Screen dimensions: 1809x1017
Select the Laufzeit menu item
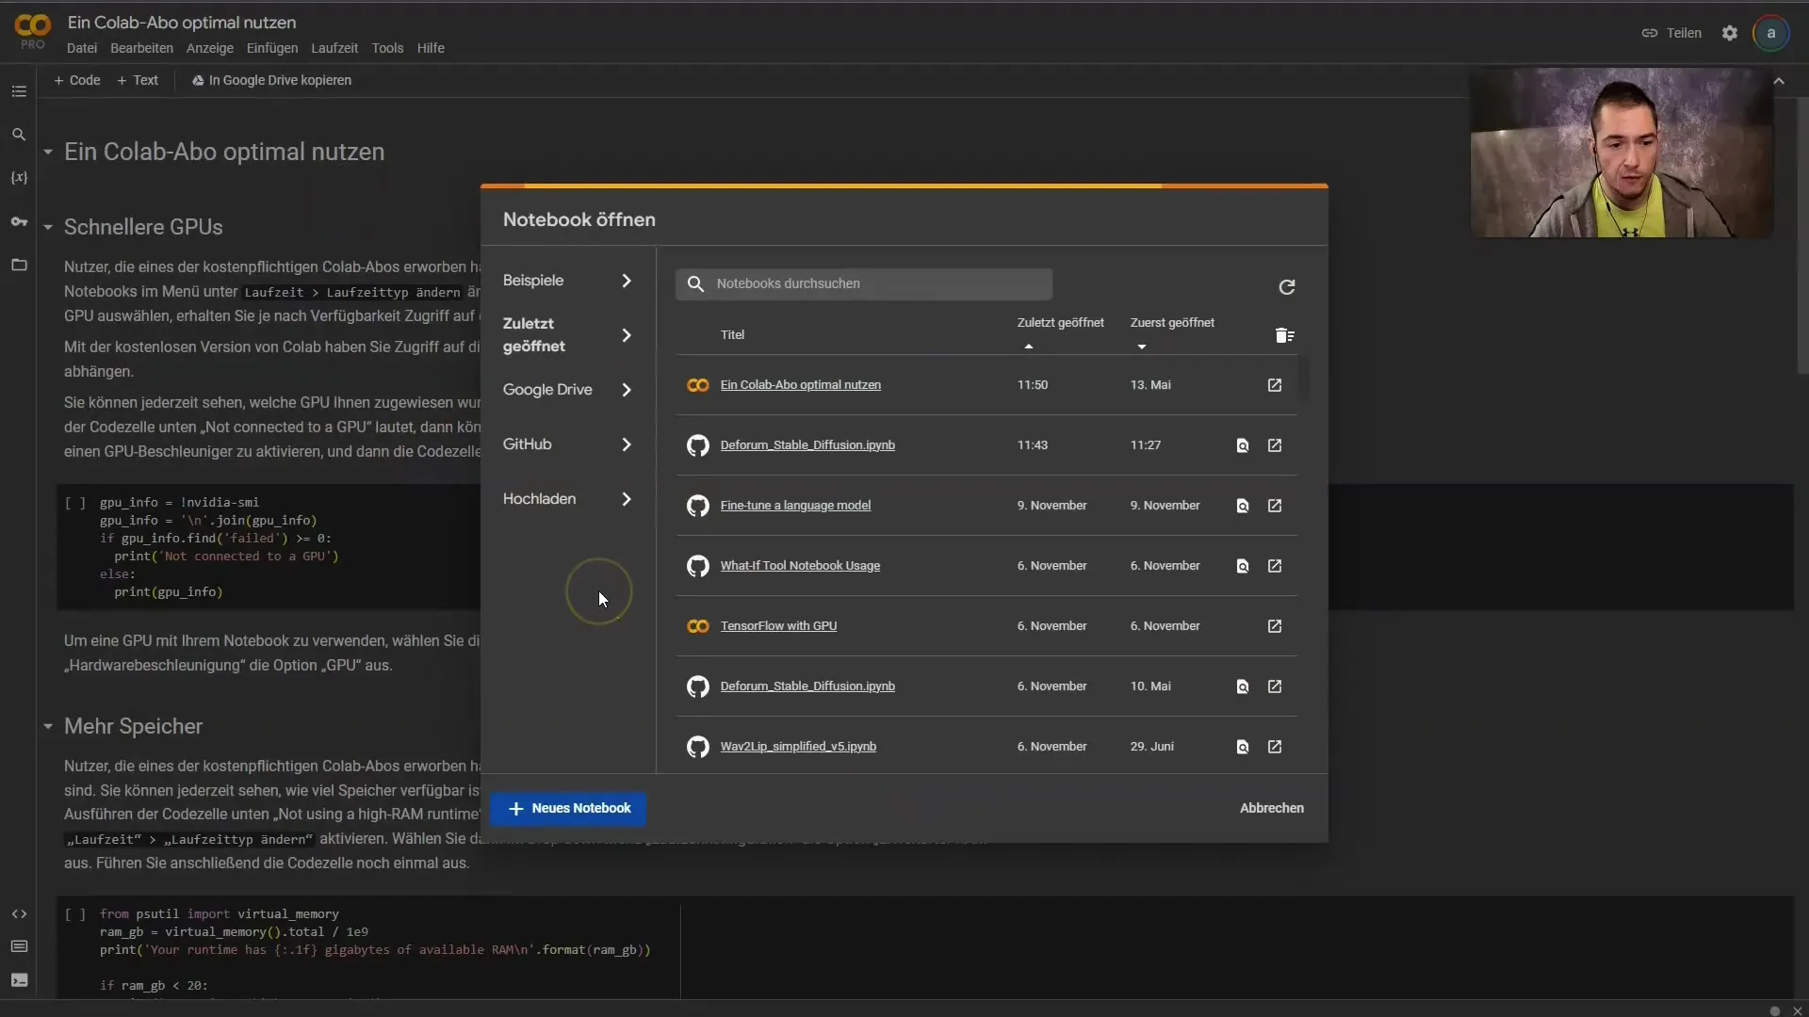[334, 47]
